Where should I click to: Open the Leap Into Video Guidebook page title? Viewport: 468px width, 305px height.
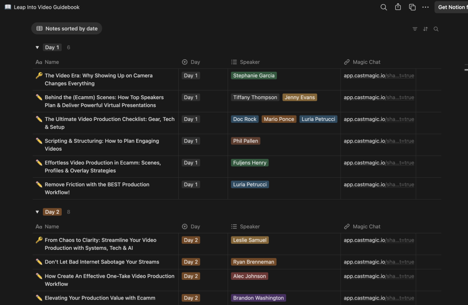tap(47, 7)
